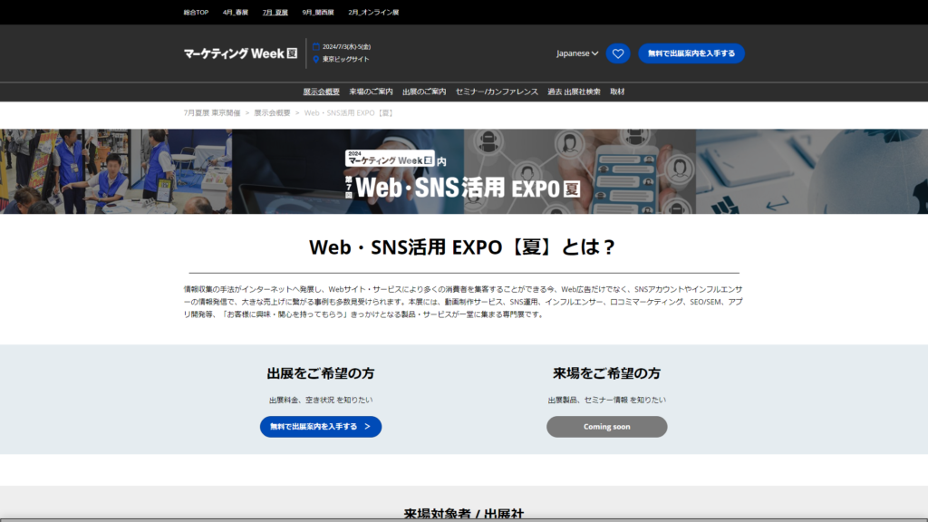The width and height of the screenshot is (928, 522).
Task: Go to the 4月_春展 tab
Action: 236,13
